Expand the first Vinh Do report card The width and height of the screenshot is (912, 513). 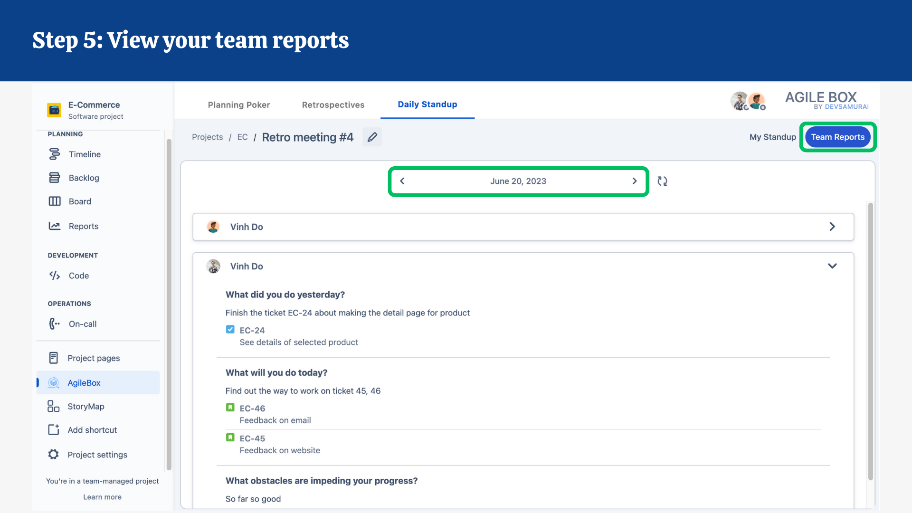point(832,227)
